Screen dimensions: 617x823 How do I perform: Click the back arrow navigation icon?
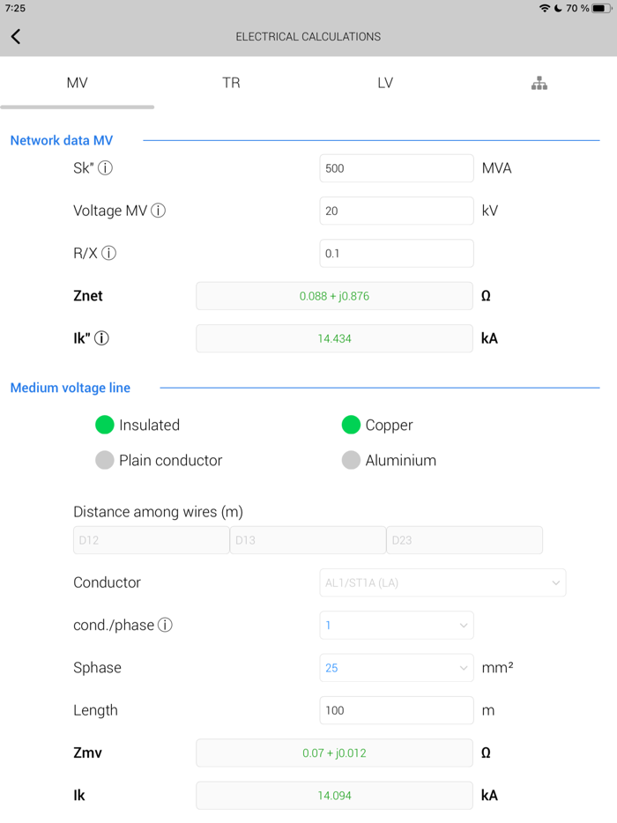(x=17, y=36)
